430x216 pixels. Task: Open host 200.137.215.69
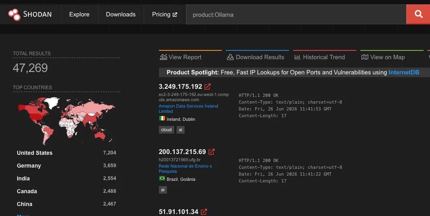pyautogui.click(x=182, y=152)
